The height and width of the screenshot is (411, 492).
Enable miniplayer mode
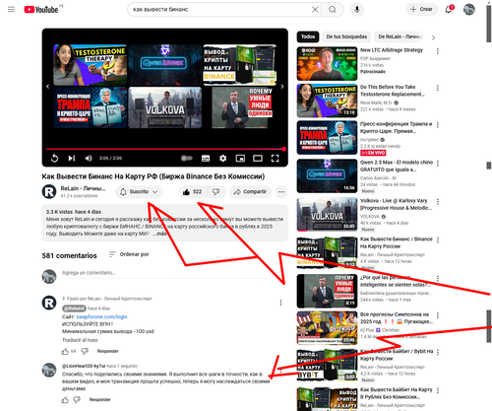tap(240, 159)
